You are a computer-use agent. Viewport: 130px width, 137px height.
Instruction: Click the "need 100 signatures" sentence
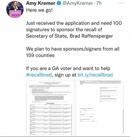tap(74, 30)
